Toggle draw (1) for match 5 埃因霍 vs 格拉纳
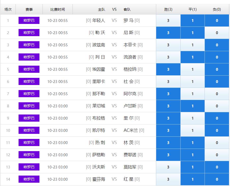 coord(193,69)
